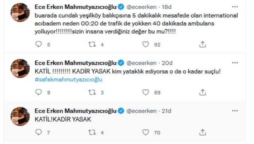
Task: Reply to the 20d KATİL hashtag tweet
Action: coord(38,92)
